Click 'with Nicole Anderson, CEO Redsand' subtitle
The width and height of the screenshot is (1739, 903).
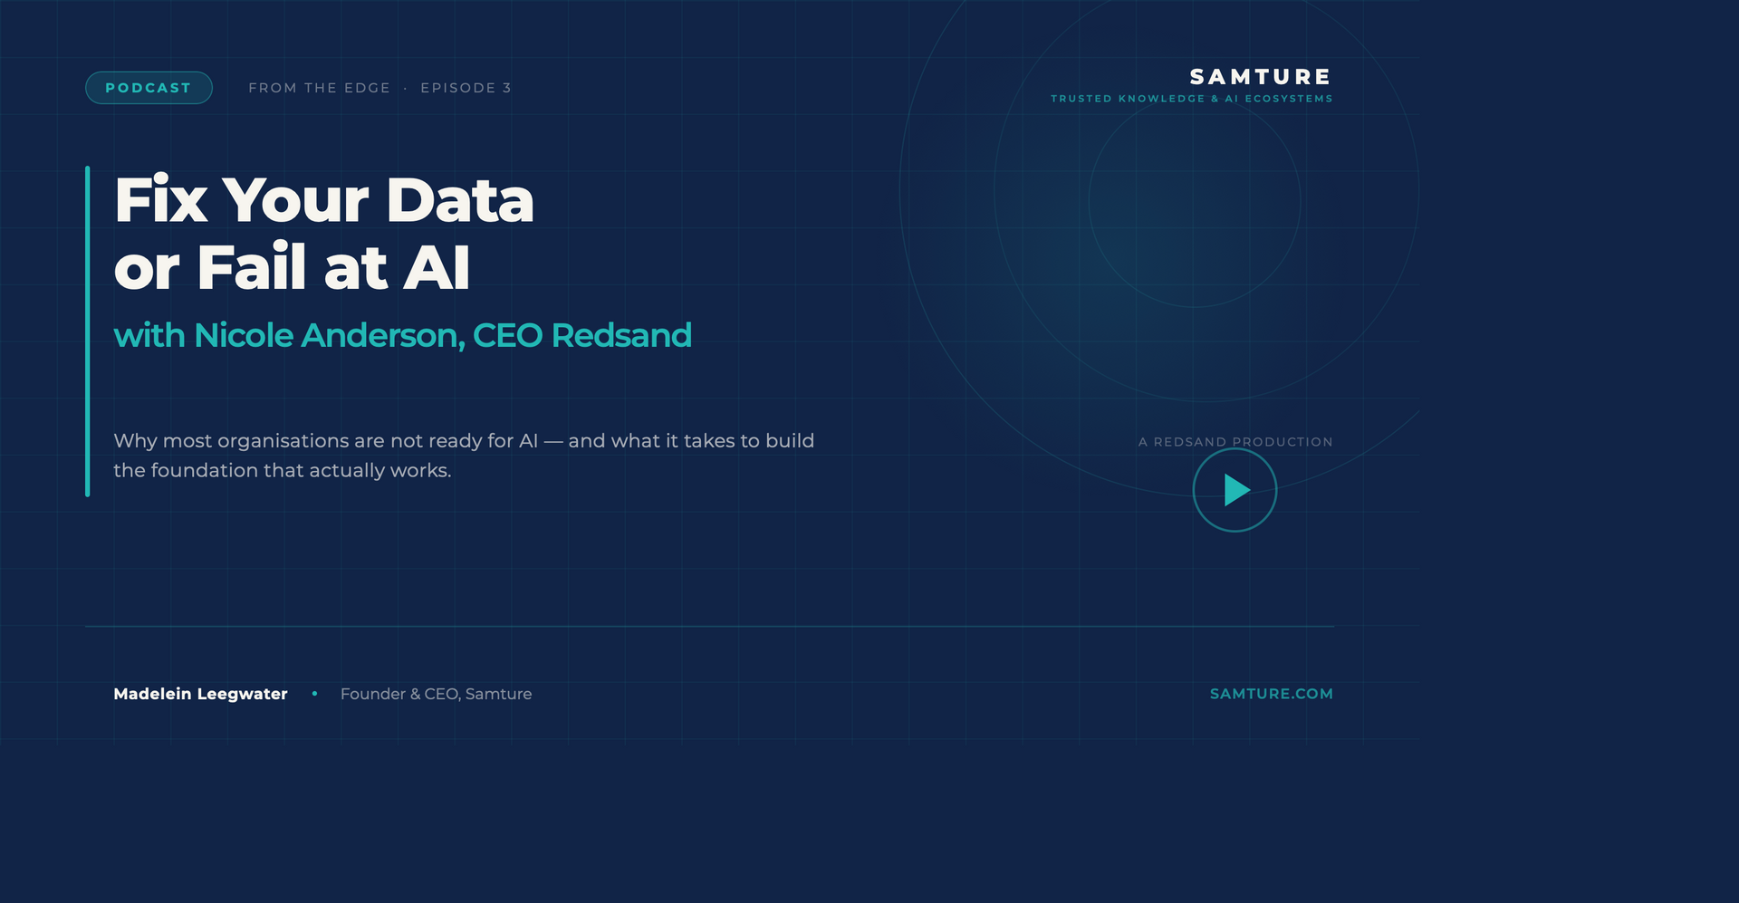pos(402,335)
